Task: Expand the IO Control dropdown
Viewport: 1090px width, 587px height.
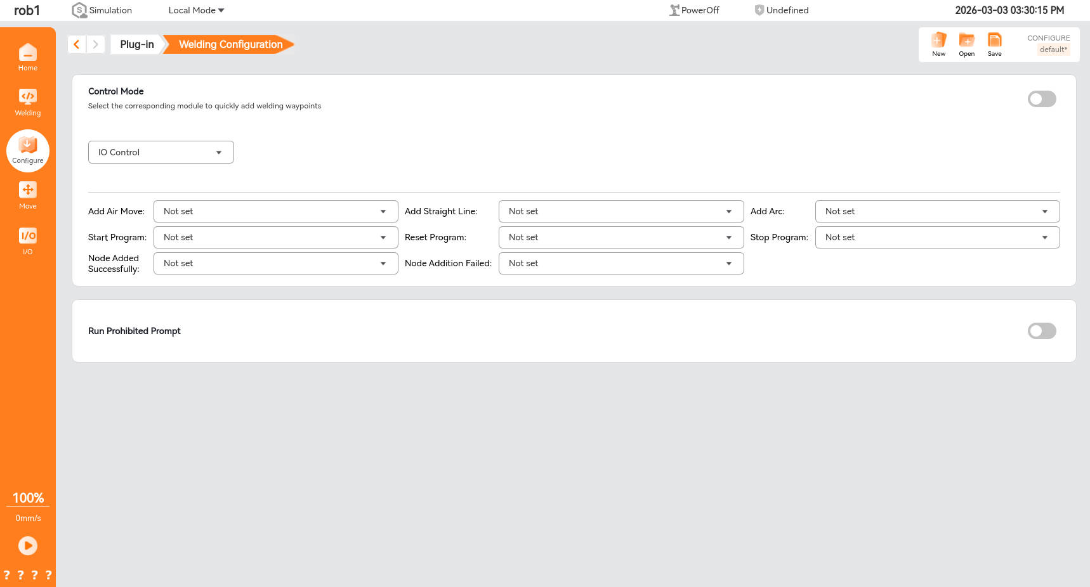Action: (x=161, y=152)
